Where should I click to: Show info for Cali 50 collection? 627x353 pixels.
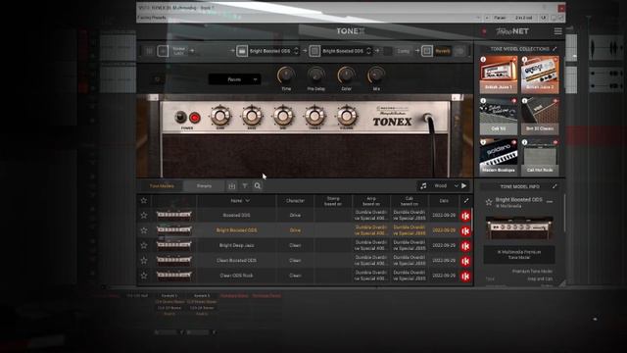click(x=483, y=101)
